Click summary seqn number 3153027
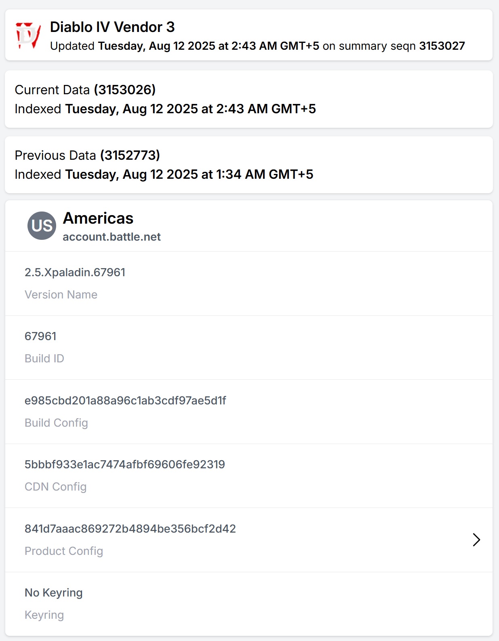 (x=442, y=46)
